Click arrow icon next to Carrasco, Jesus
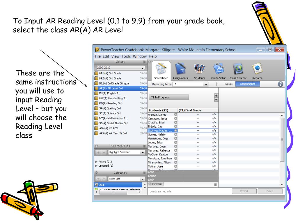The image size is (298, 223). pyautogui.click(x=175, y=118)
